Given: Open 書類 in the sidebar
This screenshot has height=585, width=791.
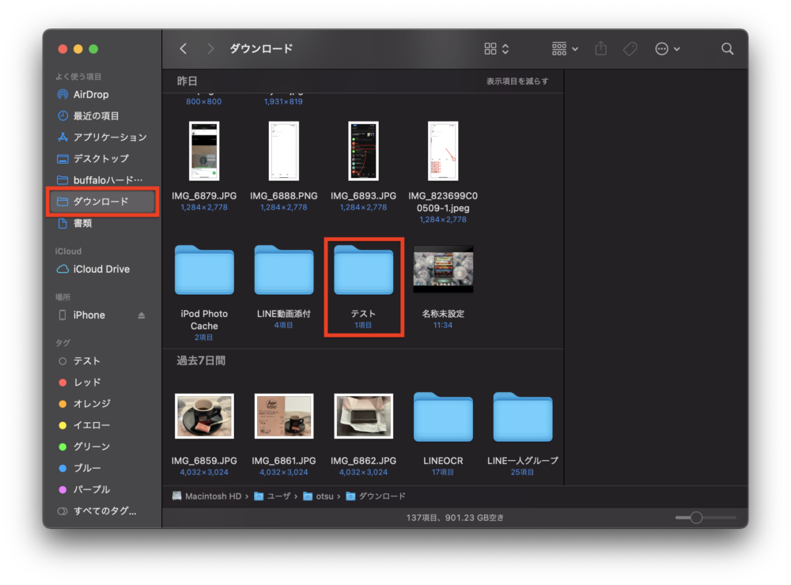Looking at the screenshot, I should tap(102, 224).
